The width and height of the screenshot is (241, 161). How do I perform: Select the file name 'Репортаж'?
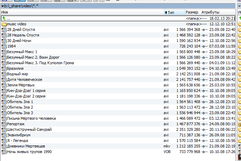[x=16, y=124]
